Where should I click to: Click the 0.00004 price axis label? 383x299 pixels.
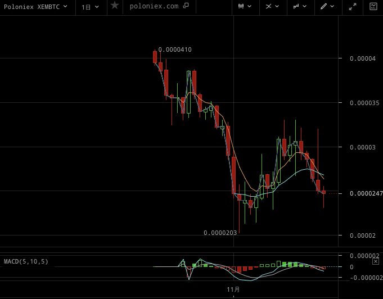click(363, 58)
